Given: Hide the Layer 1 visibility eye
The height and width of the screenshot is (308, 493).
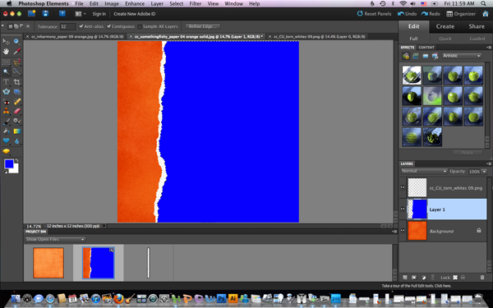Looking at the screenshot, I should click(403, 209).
